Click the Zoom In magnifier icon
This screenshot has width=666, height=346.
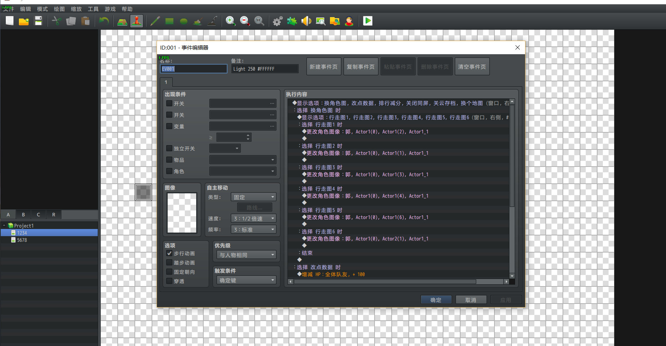pos(231,21)
